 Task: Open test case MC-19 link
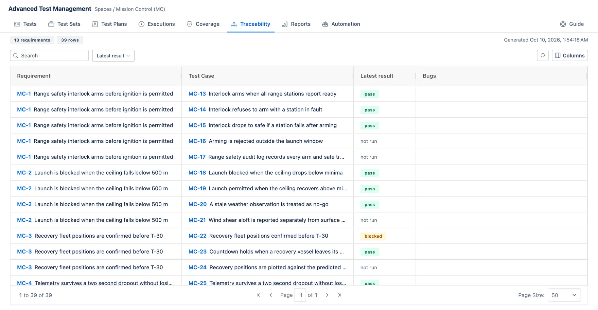click(x=197, y=189)
